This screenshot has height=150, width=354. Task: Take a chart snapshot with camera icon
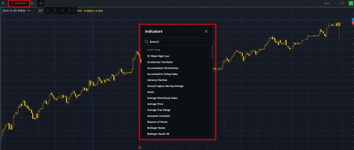[x=342, y=3]
